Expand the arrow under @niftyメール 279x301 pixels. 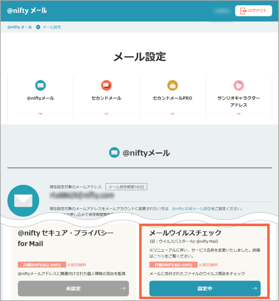(40, 114)
